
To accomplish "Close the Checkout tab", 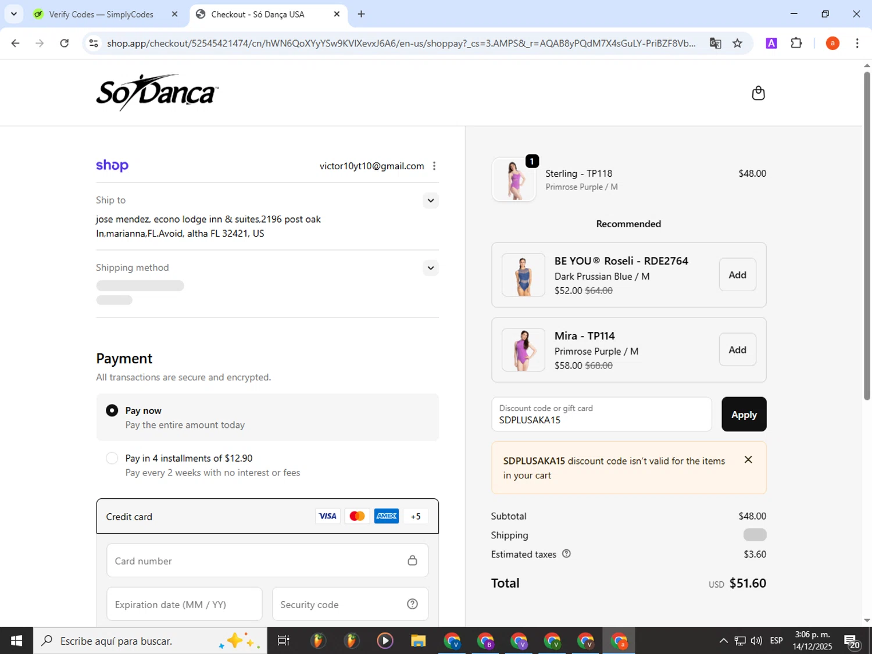I will click(x=337, y=14).
